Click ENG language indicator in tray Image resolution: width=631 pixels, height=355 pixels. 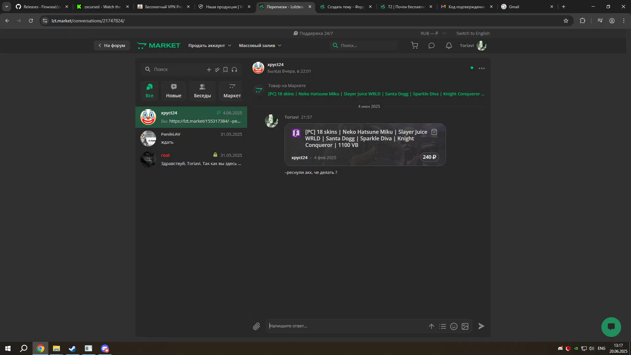click(x=601, y=348)
